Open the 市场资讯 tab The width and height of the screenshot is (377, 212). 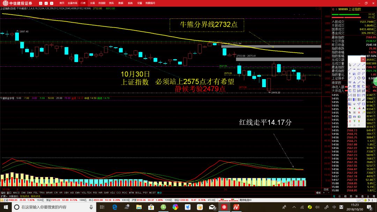pyautogui.click(x=24, y=196)
